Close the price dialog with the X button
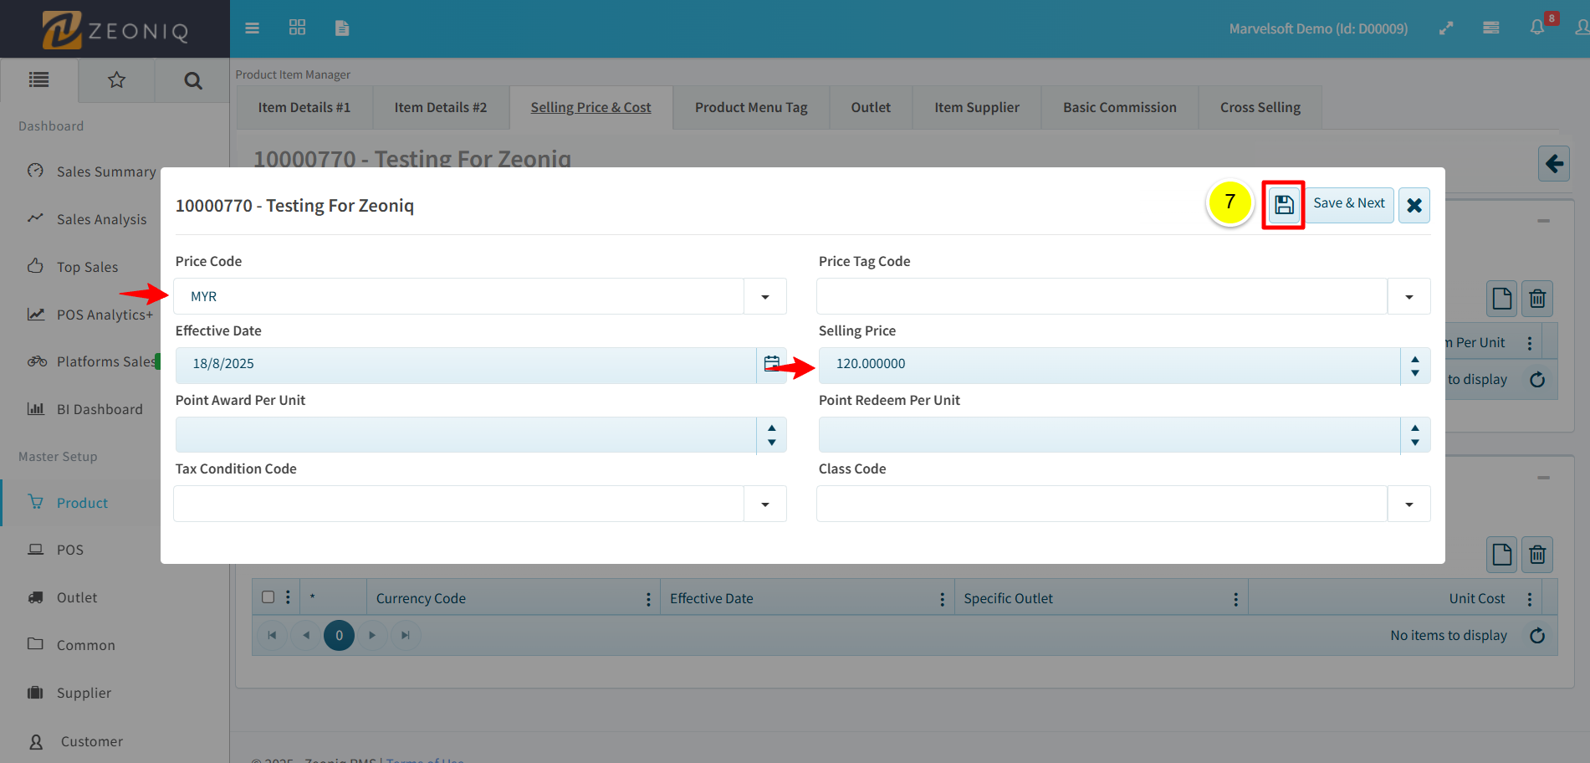The image size is (1590, 763). pyautogui.click(x=1414, y=205)
